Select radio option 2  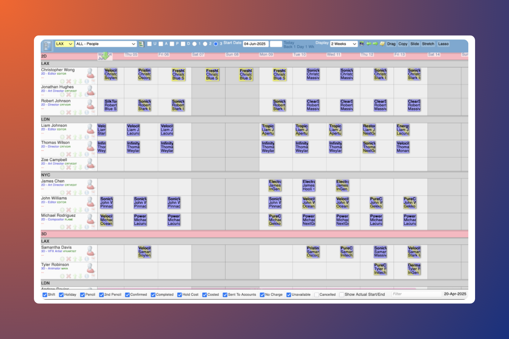click(205, 44)
